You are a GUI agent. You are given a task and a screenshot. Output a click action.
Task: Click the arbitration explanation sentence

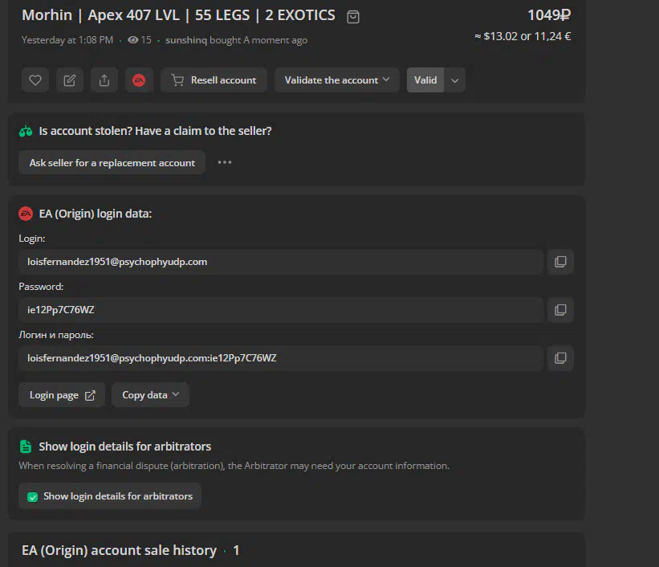click(x=234, y=466)
